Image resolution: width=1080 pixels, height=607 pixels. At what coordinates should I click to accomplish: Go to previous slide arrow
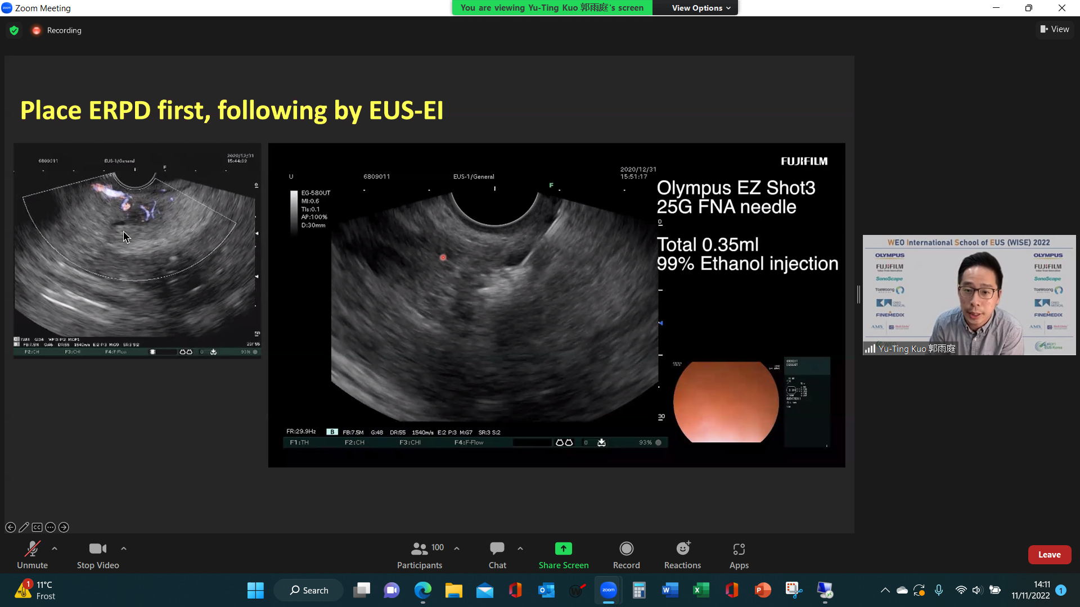click(x=10, y=527)
